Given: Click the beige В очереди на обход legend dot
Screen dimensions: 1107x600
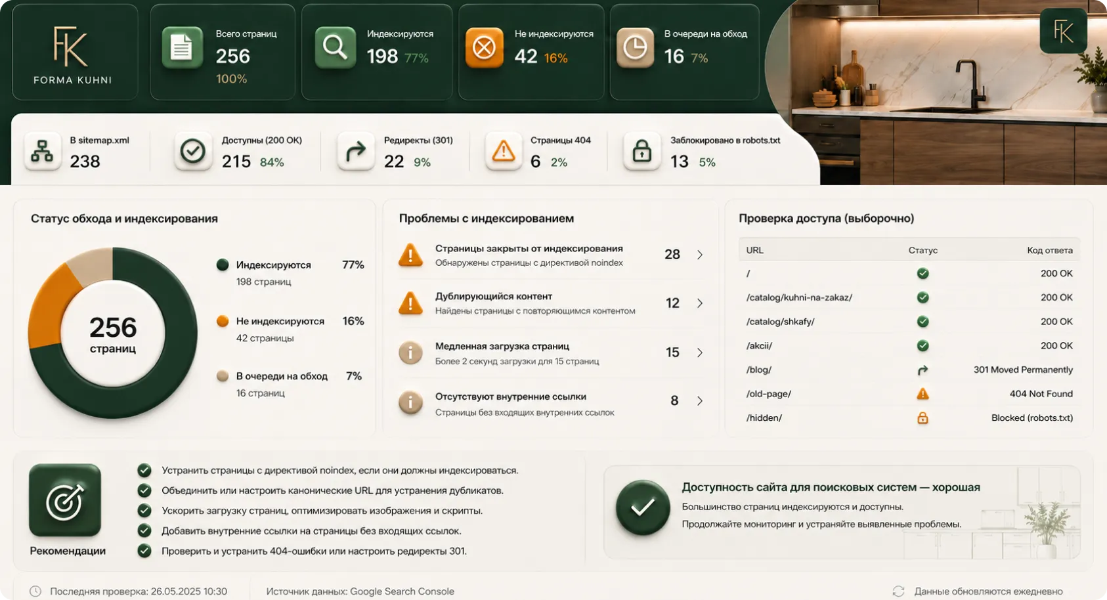Looking at the screenshot, I should pyautogui.click(x=223, y=376).
